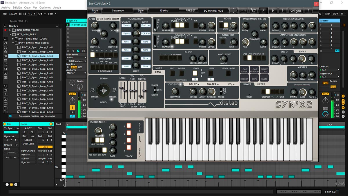Open the Clips play-box icon in browser sidebar
Viewport: 348px width, 196px height.
pos(5,73)
